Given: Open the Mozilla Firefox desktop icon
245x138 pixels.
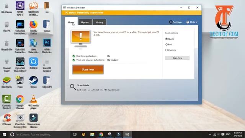Looking at the screenshot, I should 33,27.
